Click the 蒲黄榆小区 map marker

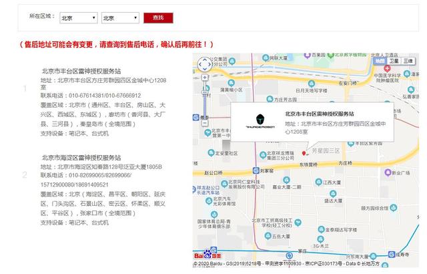coord(231,83)
